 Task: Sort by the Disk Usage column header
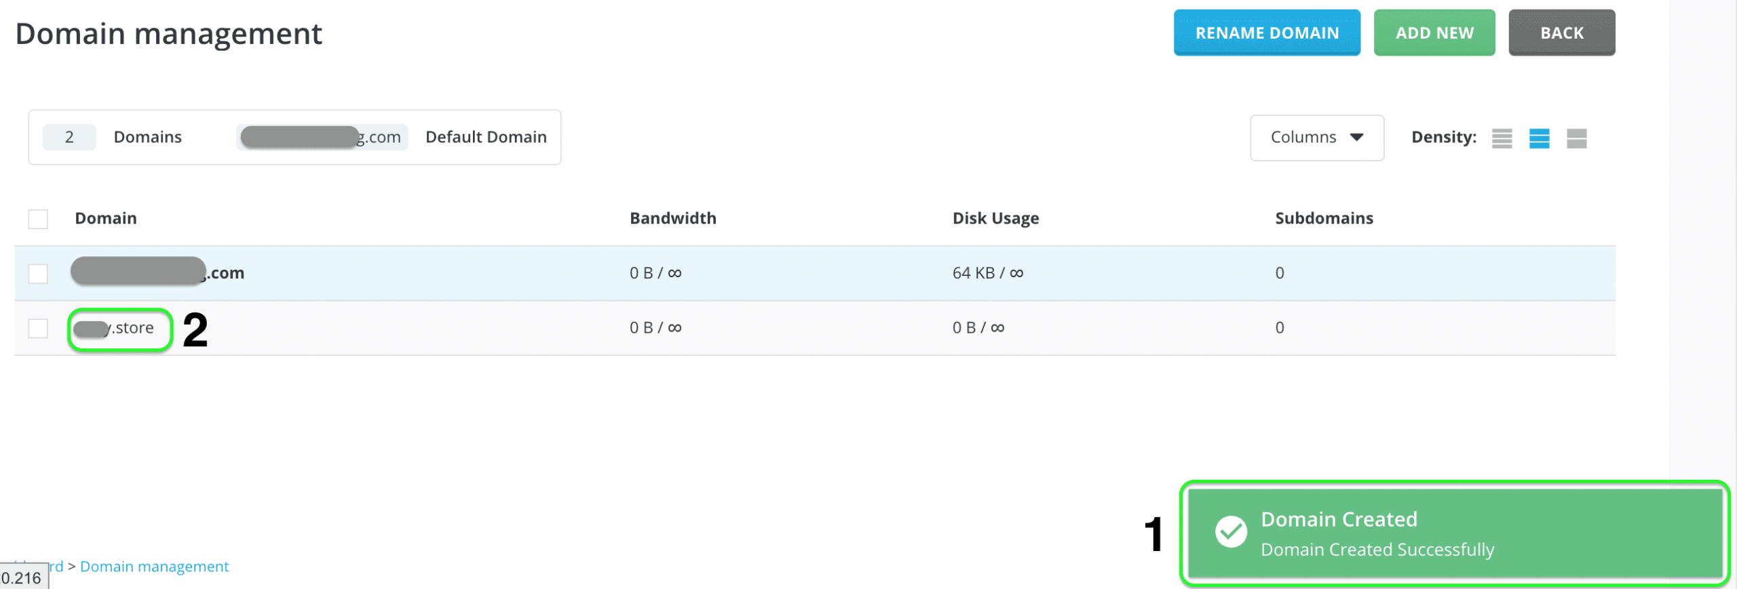tap(995, 218)
